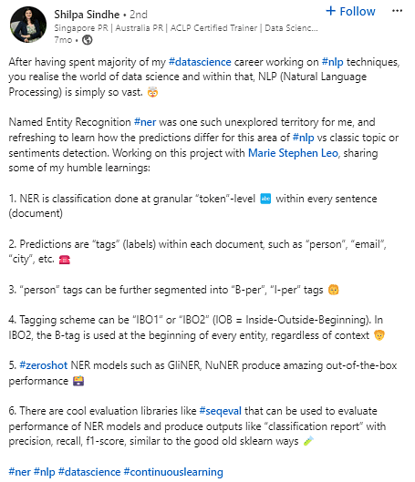
Task: Open the bottom #datascience hashtag
Action: point(89,472)
